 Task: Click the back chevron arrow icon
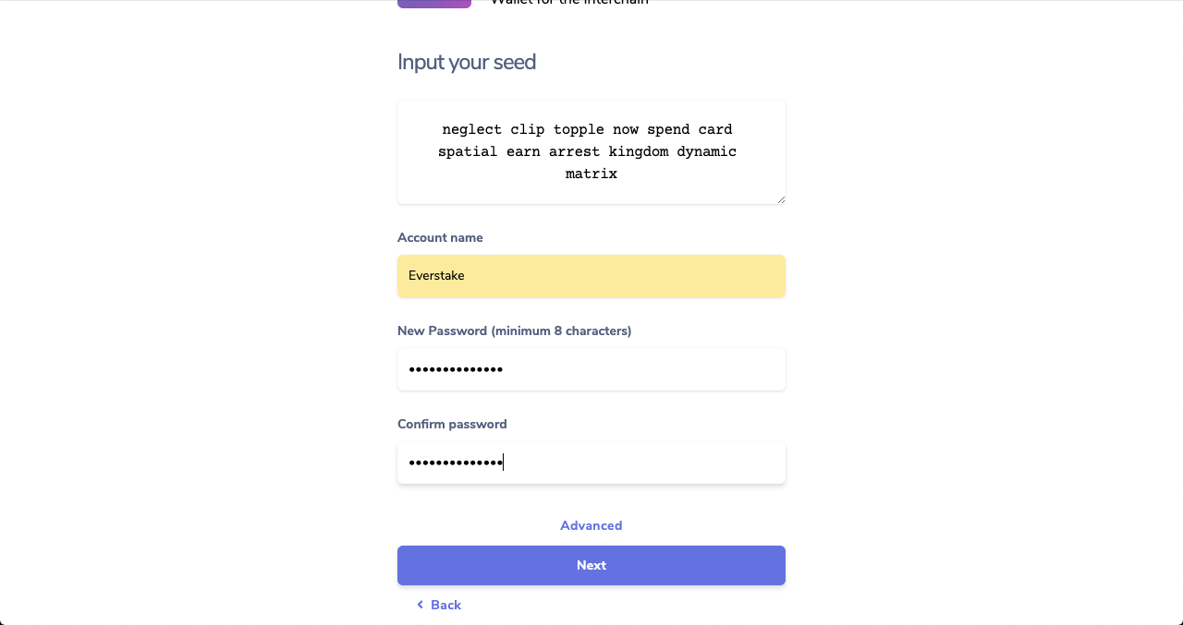tap(420, 605)
